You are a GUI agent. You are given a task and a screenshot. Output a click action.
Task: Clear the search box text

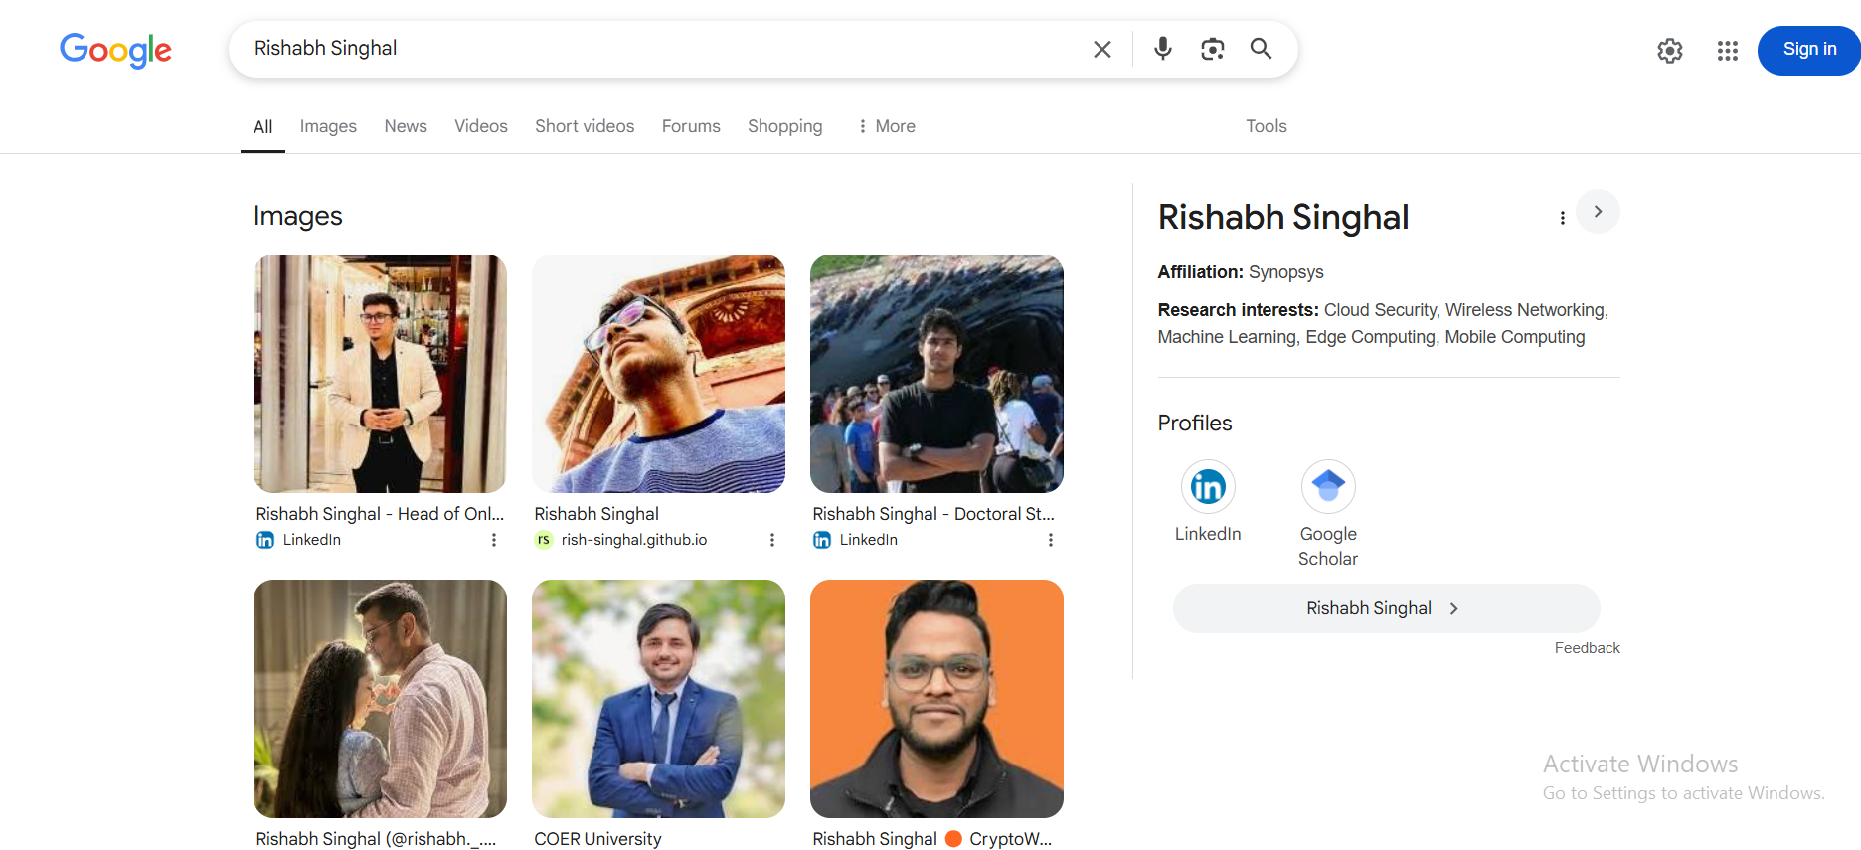tap(1101, 49)
